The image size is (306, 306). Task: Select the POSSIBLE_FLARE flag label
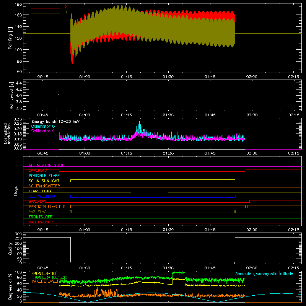[44, 176]
